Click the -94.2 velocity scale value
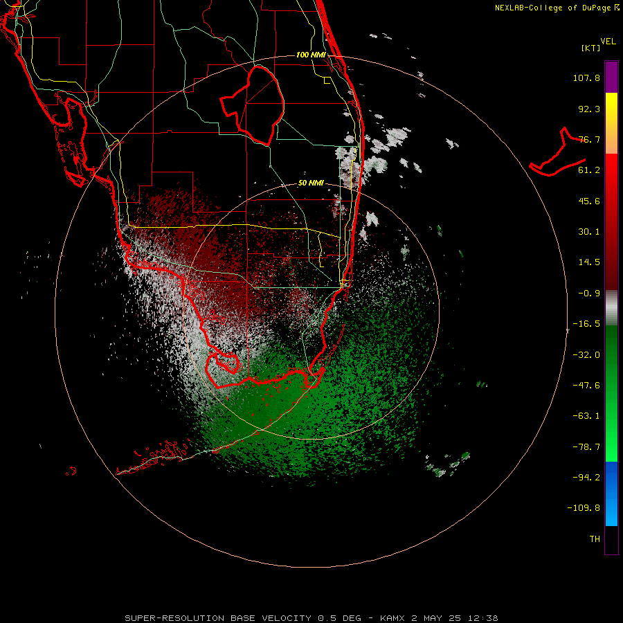 586,478
